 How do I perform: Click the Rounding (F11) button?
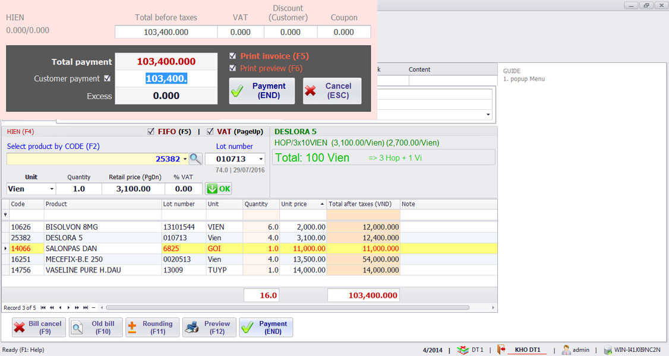152,328
